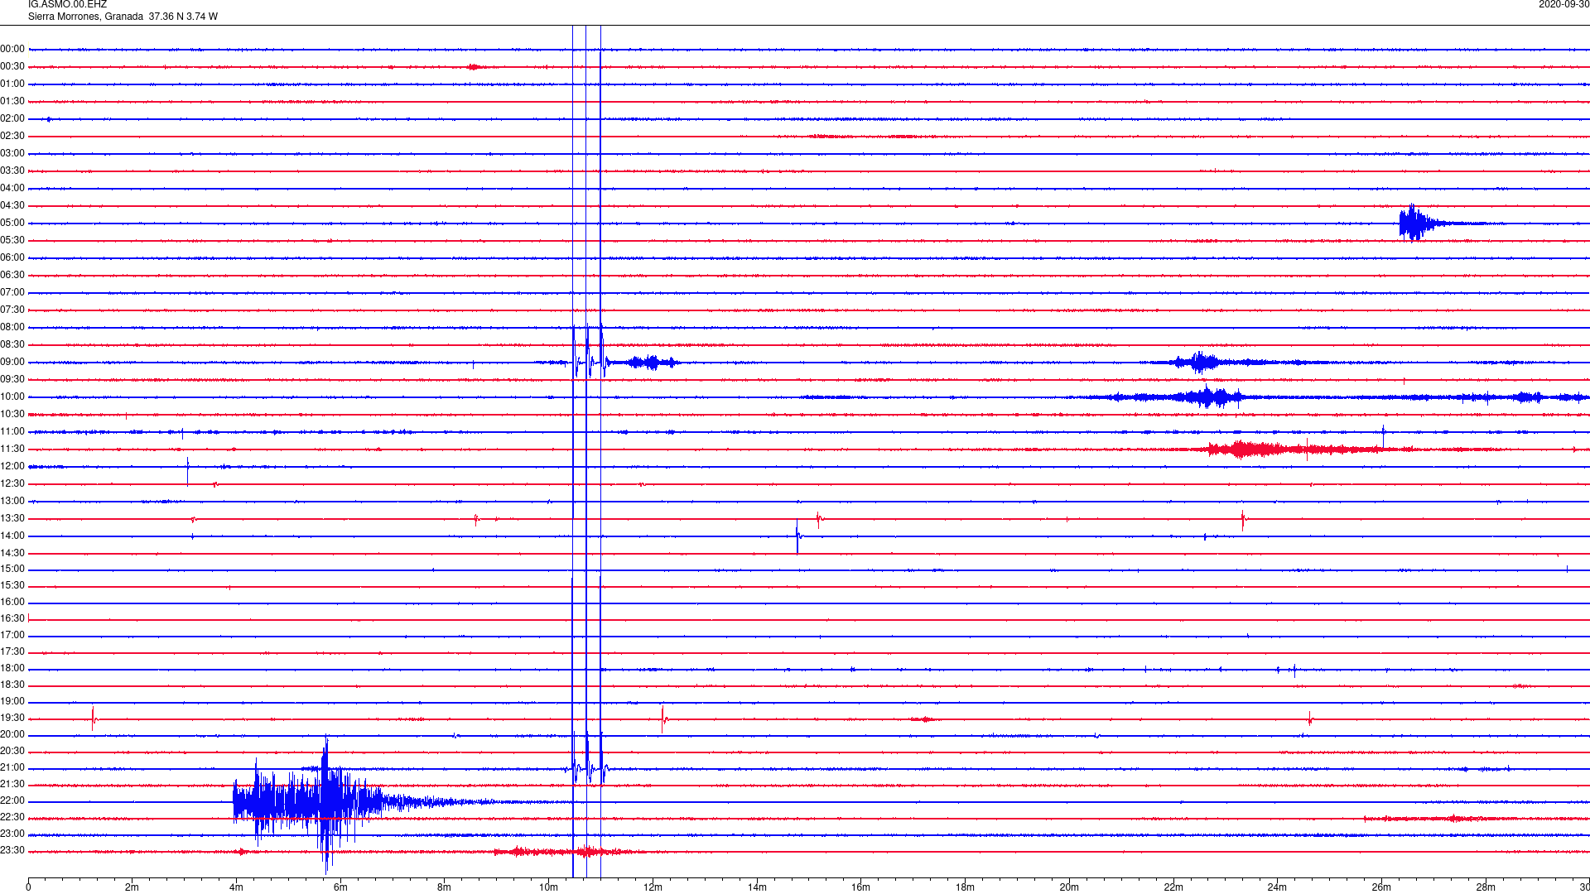Select the 21:00 time row label
Screen dimensions: 1590x894
tap(12, 767)
